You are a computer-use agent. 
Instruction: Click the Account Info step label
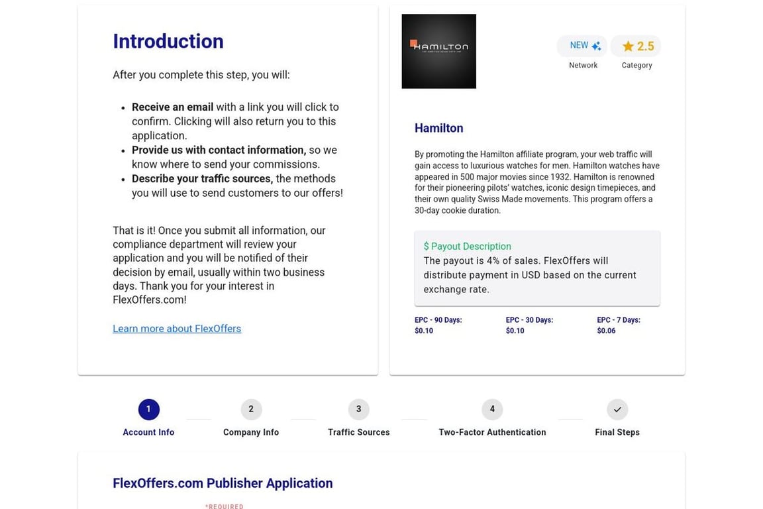pyautogui.click(x=148, y=432)
